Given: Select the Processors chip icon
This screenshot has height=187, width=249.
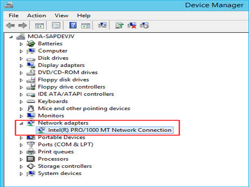Looking at the screenshot, I should pyautogui.click(x=30, y=159).
